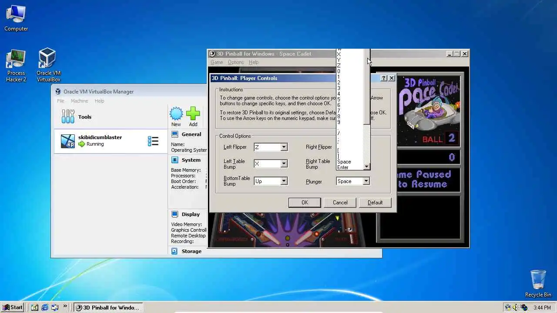The height and width of the screenshot is (313, 557).
Task: Click the Start button on the taskbar
Action: [x=12, y=307]
